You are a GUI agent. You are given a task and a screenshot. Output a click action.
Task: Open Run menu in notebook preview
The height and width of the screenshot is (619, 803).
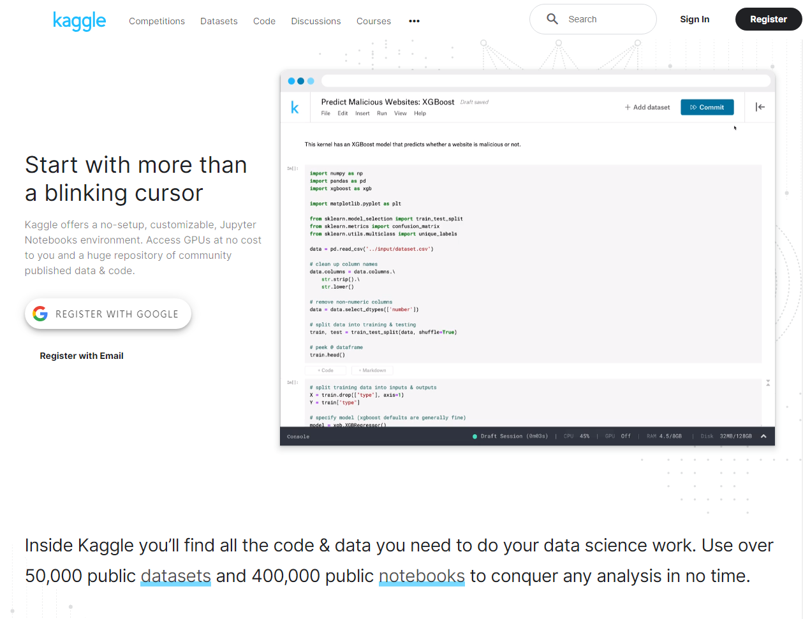tap(382, 113)
